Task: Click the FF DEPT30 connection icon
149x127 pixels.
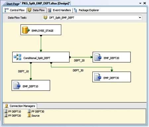Action: point(29,111)
